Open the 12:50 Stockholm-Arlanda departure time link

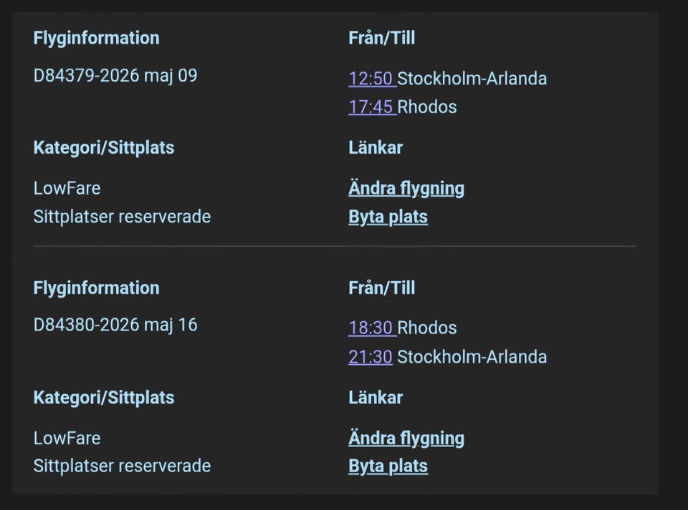tap(371, 78)
